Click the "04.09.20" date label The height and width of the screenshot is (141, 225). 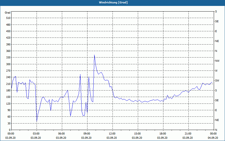(x=213, y=138)
